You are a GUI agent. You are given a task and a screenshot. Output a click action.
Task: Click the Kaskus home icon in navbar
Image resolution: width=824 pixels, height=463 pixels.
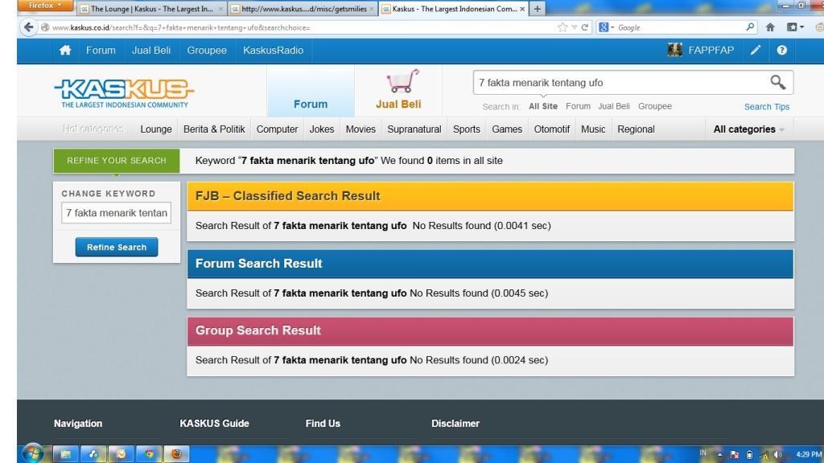click(65, 51)
